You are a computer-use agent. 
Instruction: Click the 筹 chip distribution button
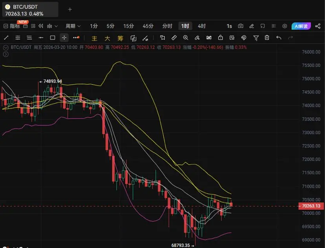120,38
